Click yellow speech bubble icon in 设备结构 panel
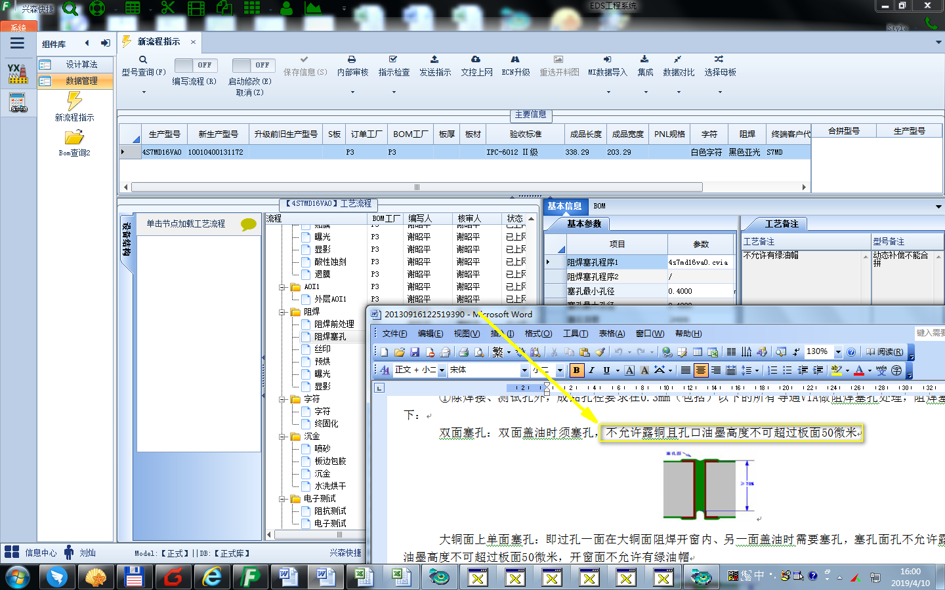The height and width of the screenshot is (590, 945). (x=248, y=224)
